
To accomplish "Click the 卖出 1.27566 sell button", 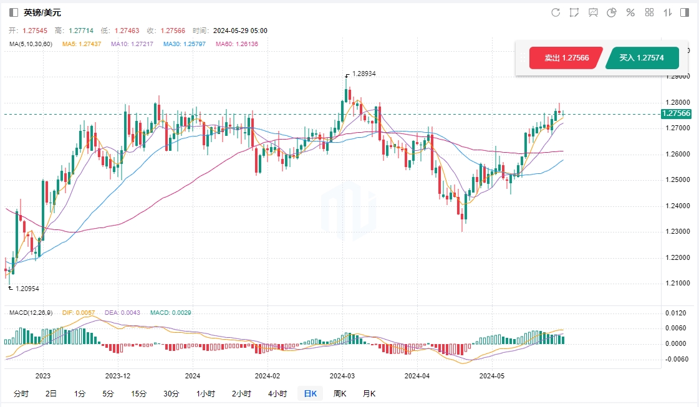I will coord(566,58).
